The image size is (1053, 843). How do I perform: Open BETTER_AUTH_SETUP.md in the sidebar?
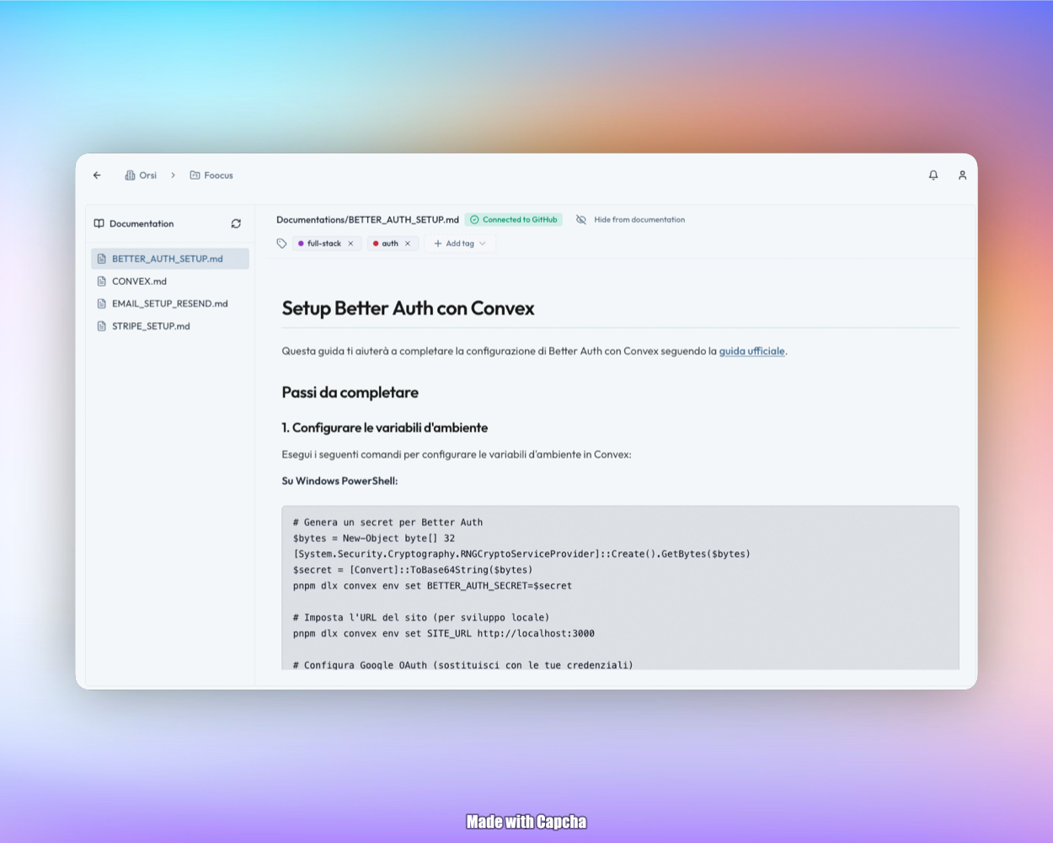point(168,259)
